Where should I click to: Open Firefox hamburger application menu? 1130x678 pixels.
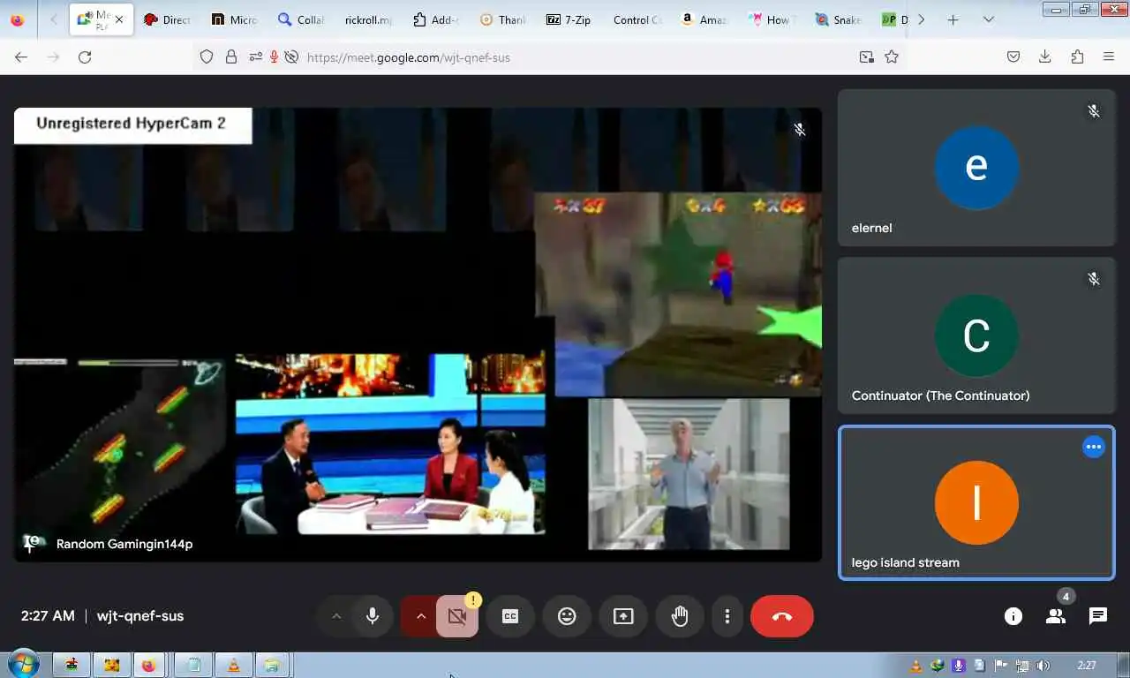(1109, 56)
